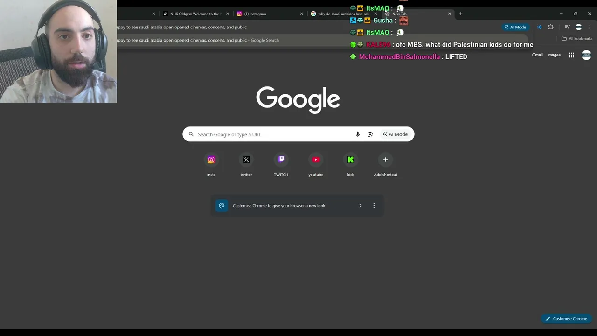The image size is (597, 336).
Task: Close the NHK Oldgen tab
Action: point(228,14)
